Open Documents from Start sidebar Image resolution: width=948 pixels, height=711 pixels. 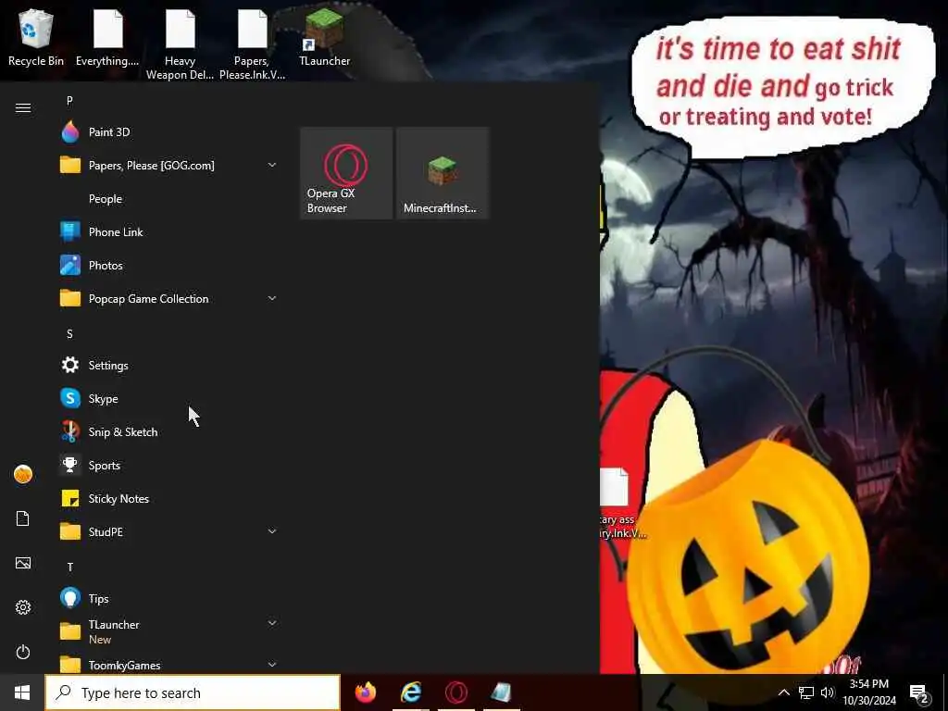(x=23, y=518)
